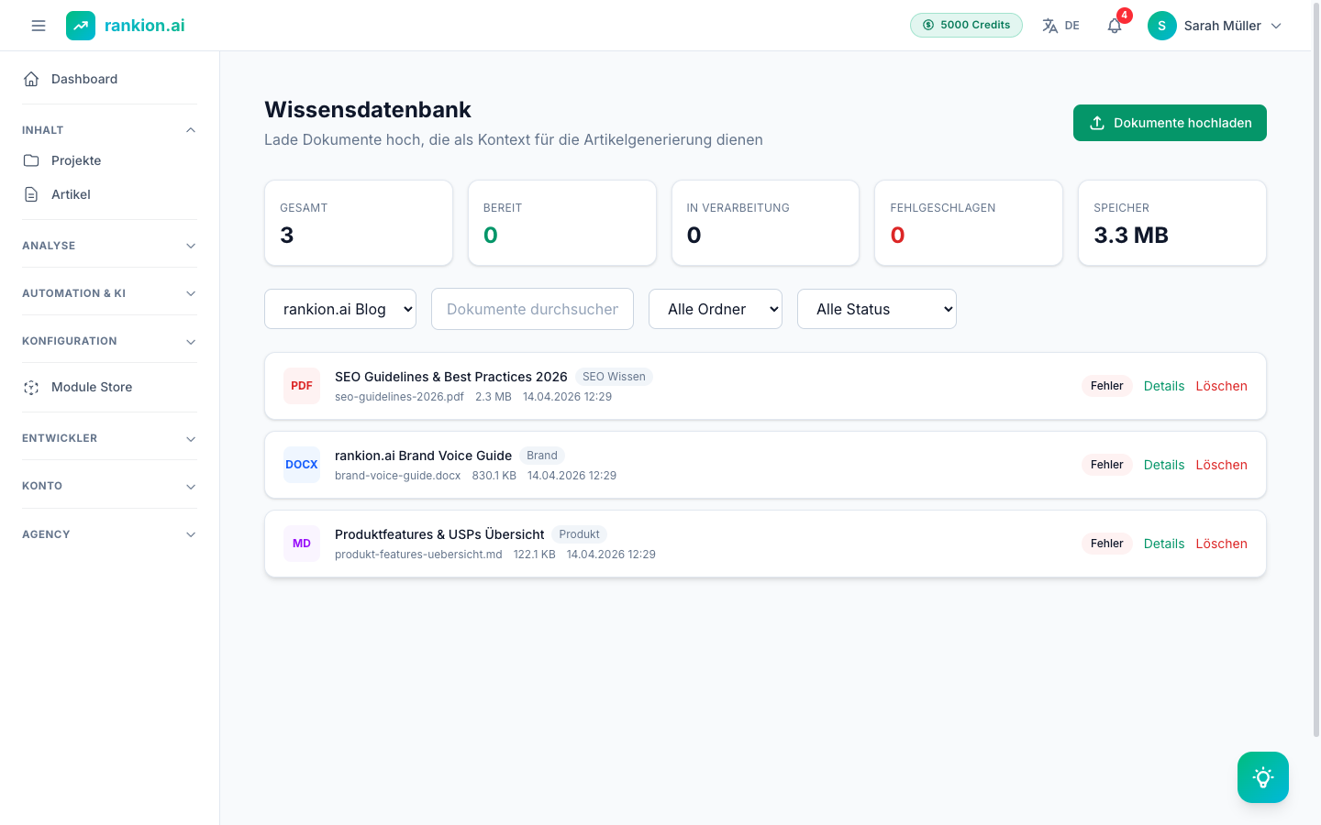
Task: Click the rankion.ai brand name text
Action: pyautogui.click(x=144, y=26)
